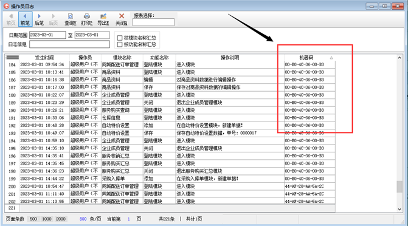Set page size to 2000
Screen dimensions: 408x226
point(61,219)
